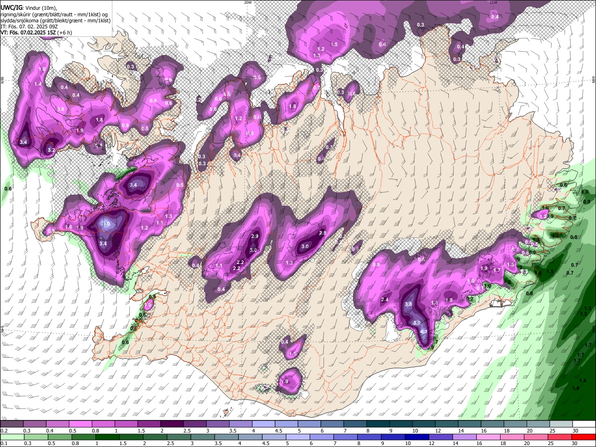Click the bright red 30 swatch in rain legend
596x447 pixels.
(584, 437)
